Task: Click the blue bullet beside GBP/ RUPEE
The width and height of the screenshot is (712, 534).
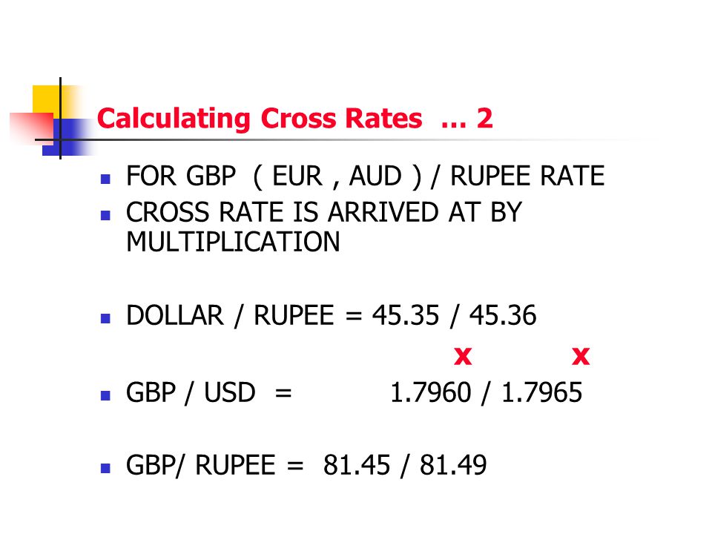Action: point(105,468)
